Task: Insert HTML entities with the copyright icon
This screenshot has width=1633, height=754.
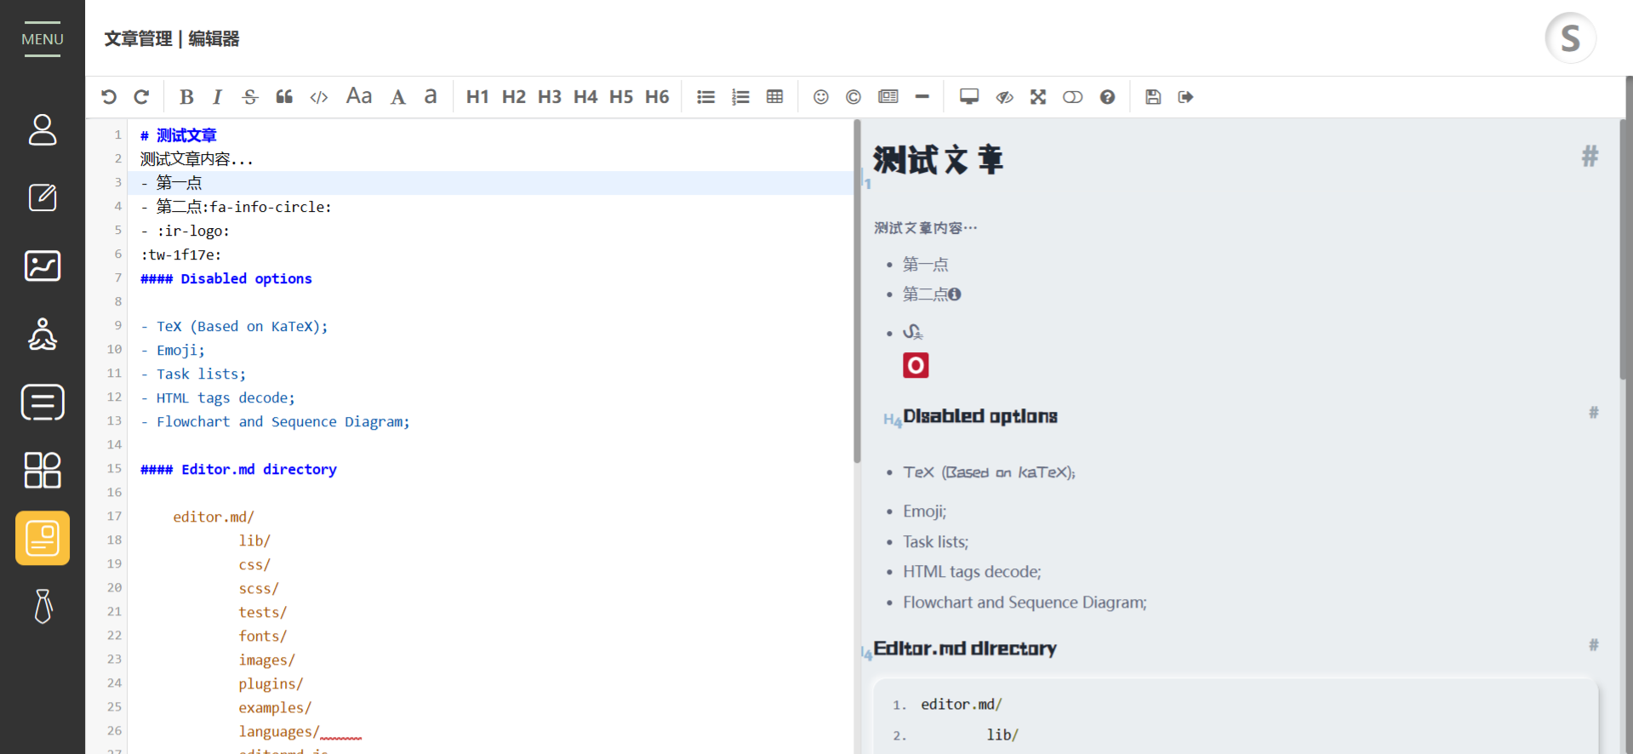Action: click(853, 97)
